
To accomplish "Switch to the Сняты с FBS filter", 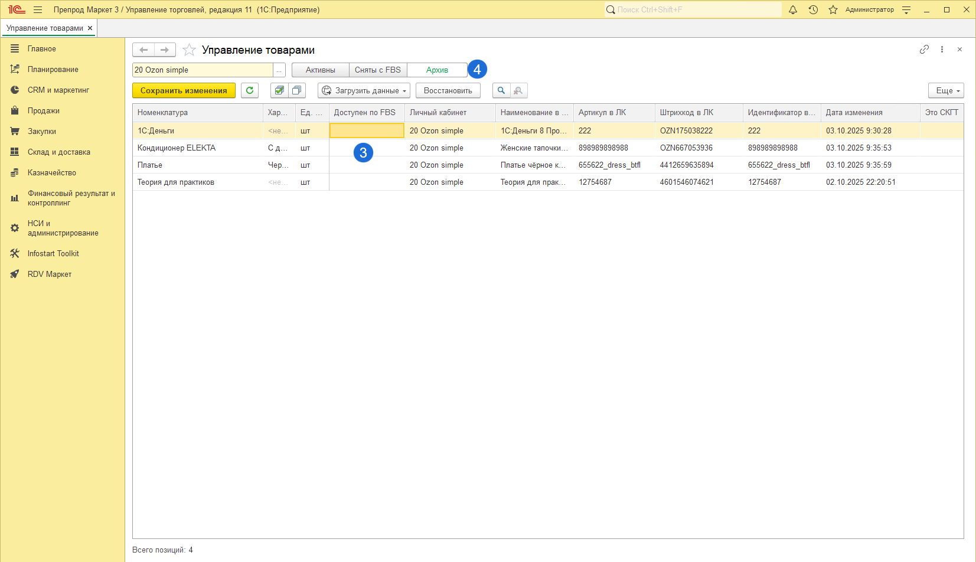I will coord(378,70).
